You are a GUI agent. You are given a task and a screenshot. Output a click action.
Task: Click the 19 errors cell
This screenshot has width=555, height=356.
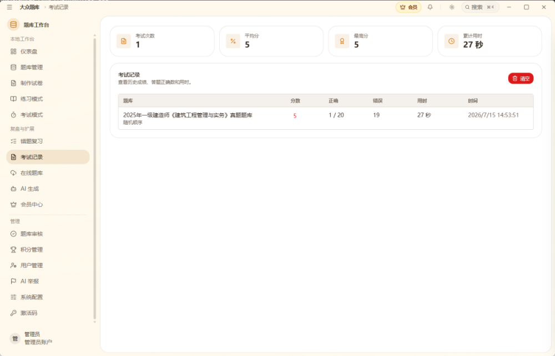[x=376, y=115]
